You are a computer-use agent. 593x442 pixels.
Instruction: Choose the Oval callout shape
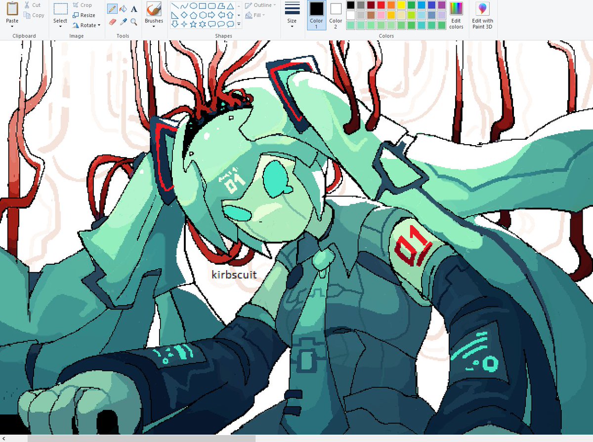221,24
